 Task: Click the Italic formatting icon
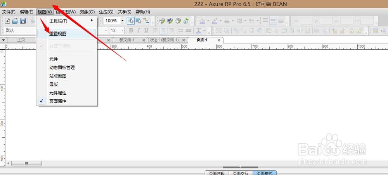(139, 30)
